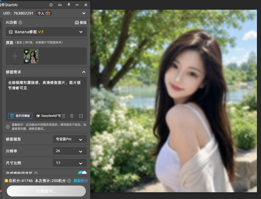Open the 修图模型 专业版Pro dropdown
The height and width of the screenshot is (199, 261).
coord(70,139)
